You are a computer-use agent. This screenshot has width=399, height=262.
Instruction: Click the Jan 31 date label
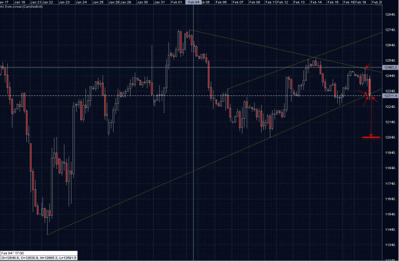pyautogui.click(x=160, y=2)
